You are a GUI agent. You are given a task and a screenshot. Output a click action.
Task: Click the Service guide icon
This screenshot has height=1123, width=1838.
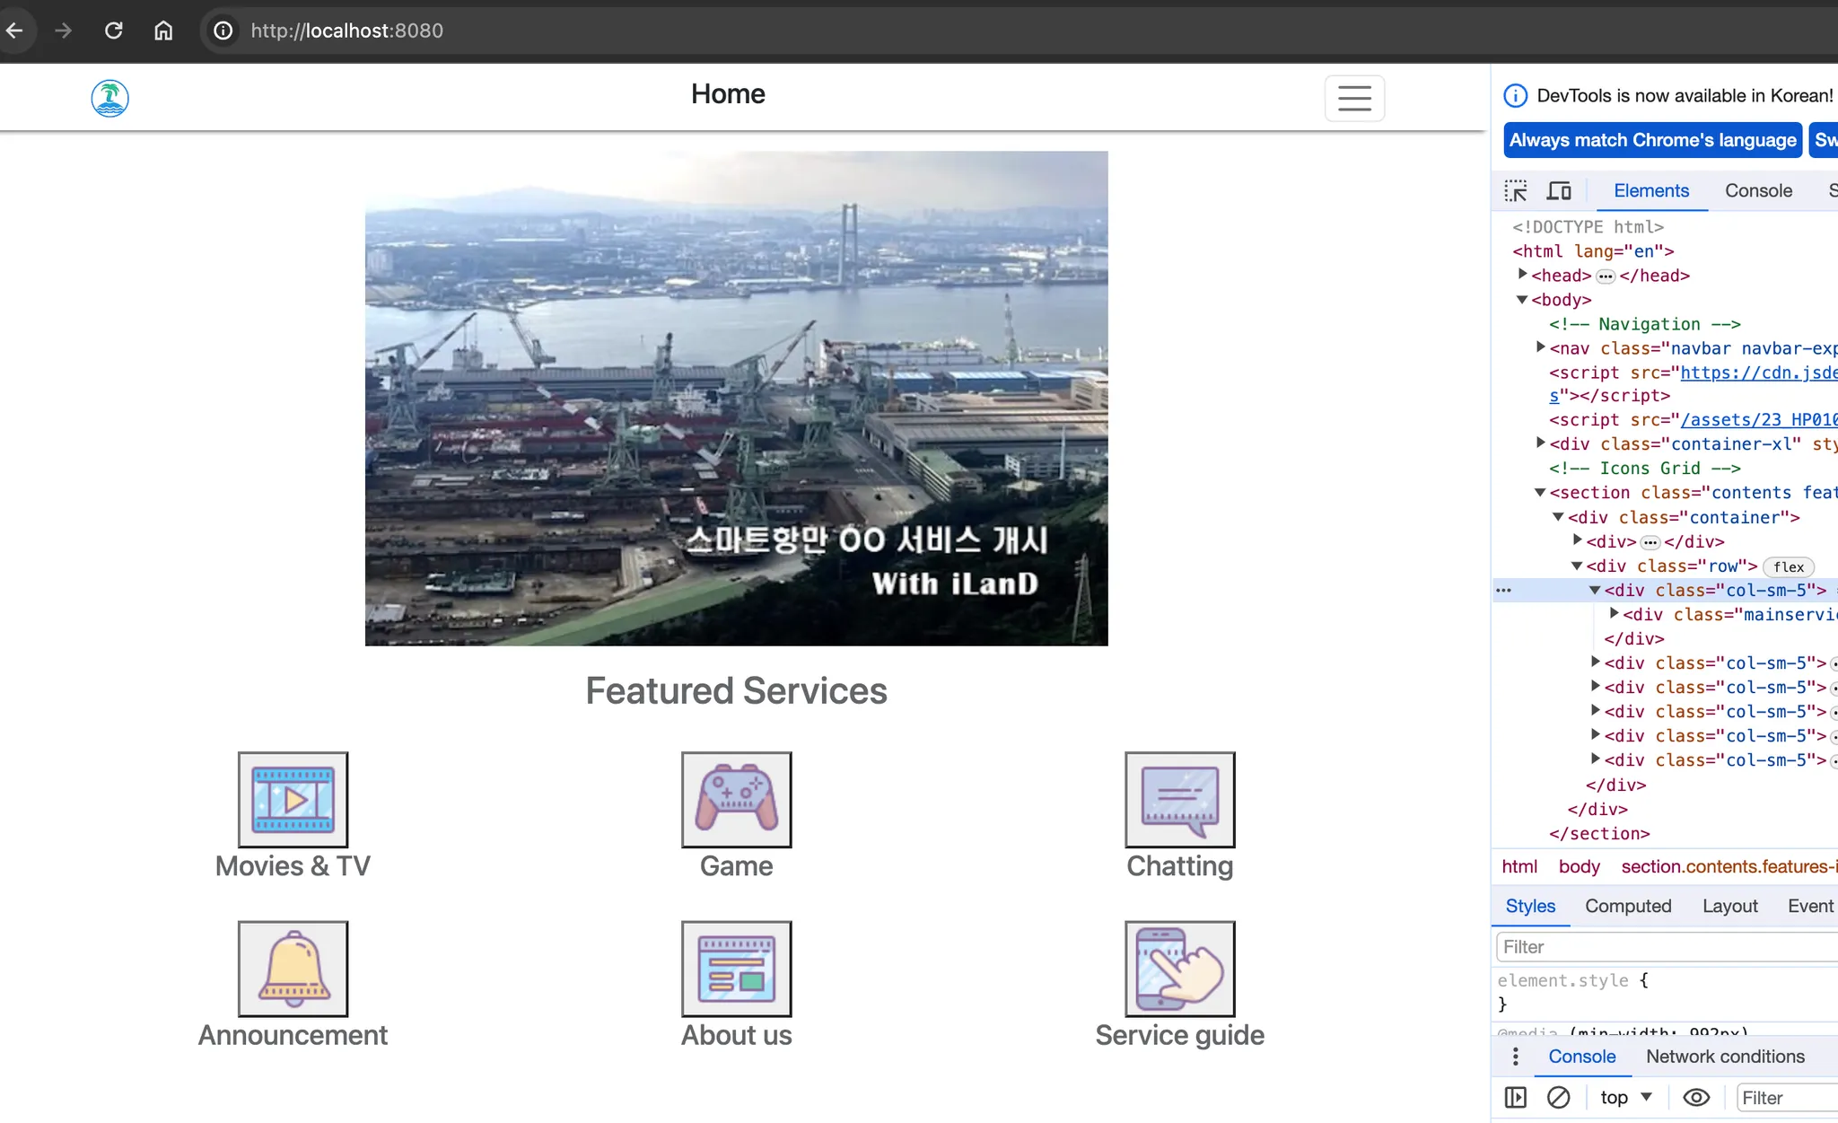pyautogui.click(x=1179, y=969)
